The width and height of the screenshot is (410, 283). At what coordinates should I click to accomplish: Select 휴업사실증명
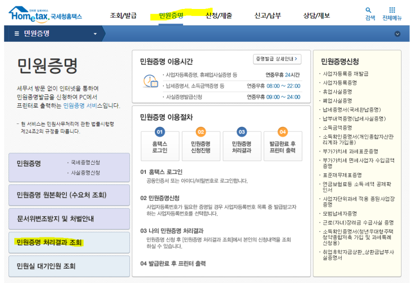(337, 92)
